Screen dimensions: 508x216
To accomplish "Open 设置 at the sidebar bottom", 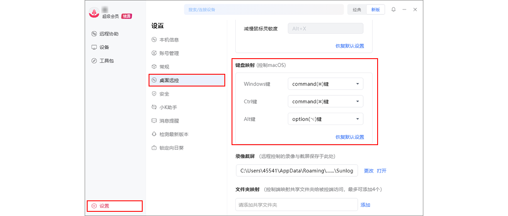I will point(104,206).
